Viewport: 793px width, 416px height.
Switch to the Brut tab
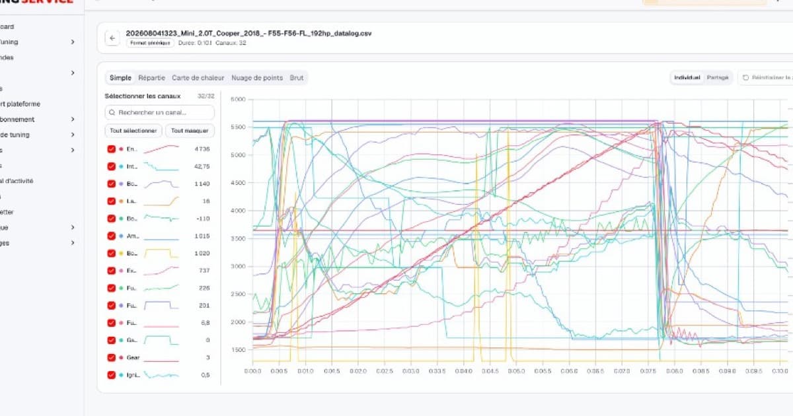[x=297, y=78]
